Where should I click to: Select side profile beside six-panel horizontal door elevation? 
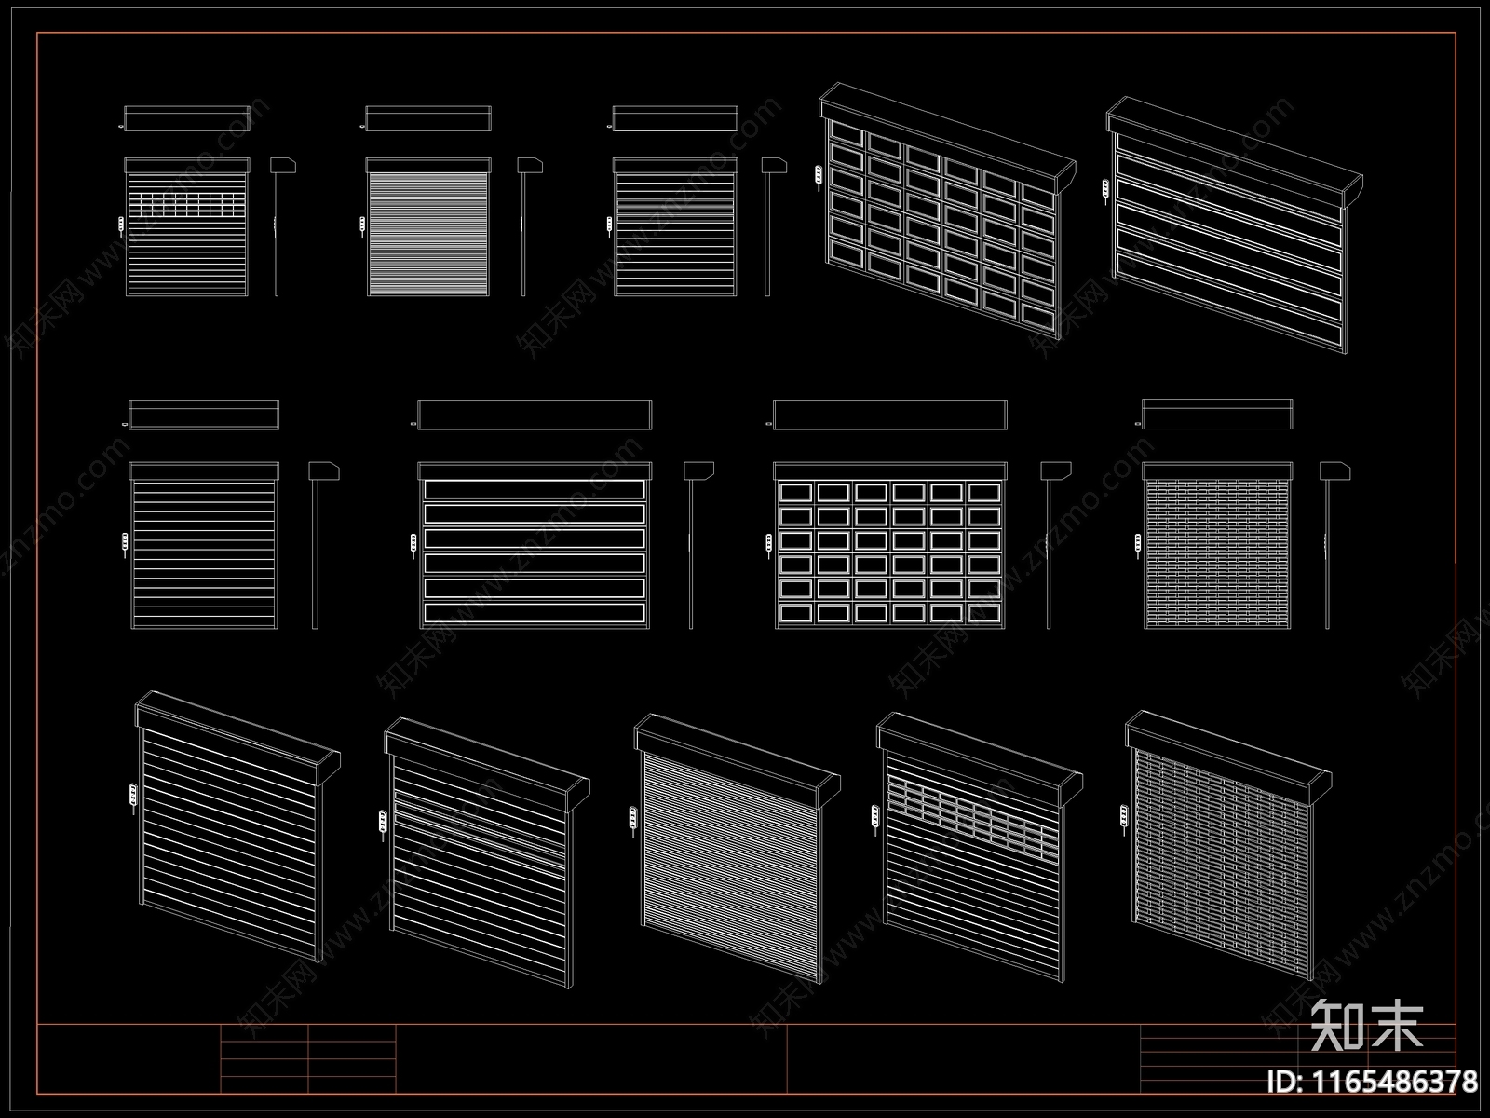[698, 545]
